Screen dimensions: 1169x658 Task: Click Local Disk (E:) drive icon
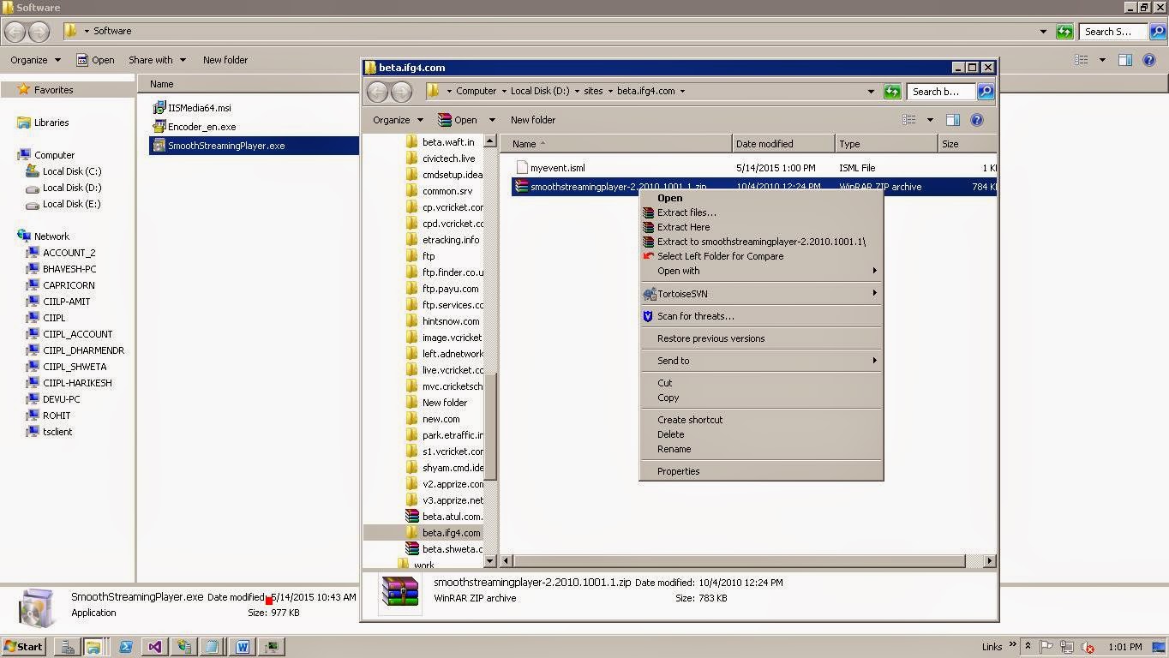33,204
